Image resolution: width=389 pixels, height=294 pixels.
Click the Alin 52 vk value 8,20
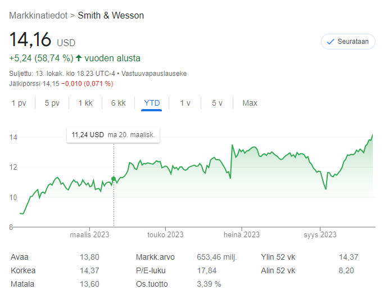(346, 270)
